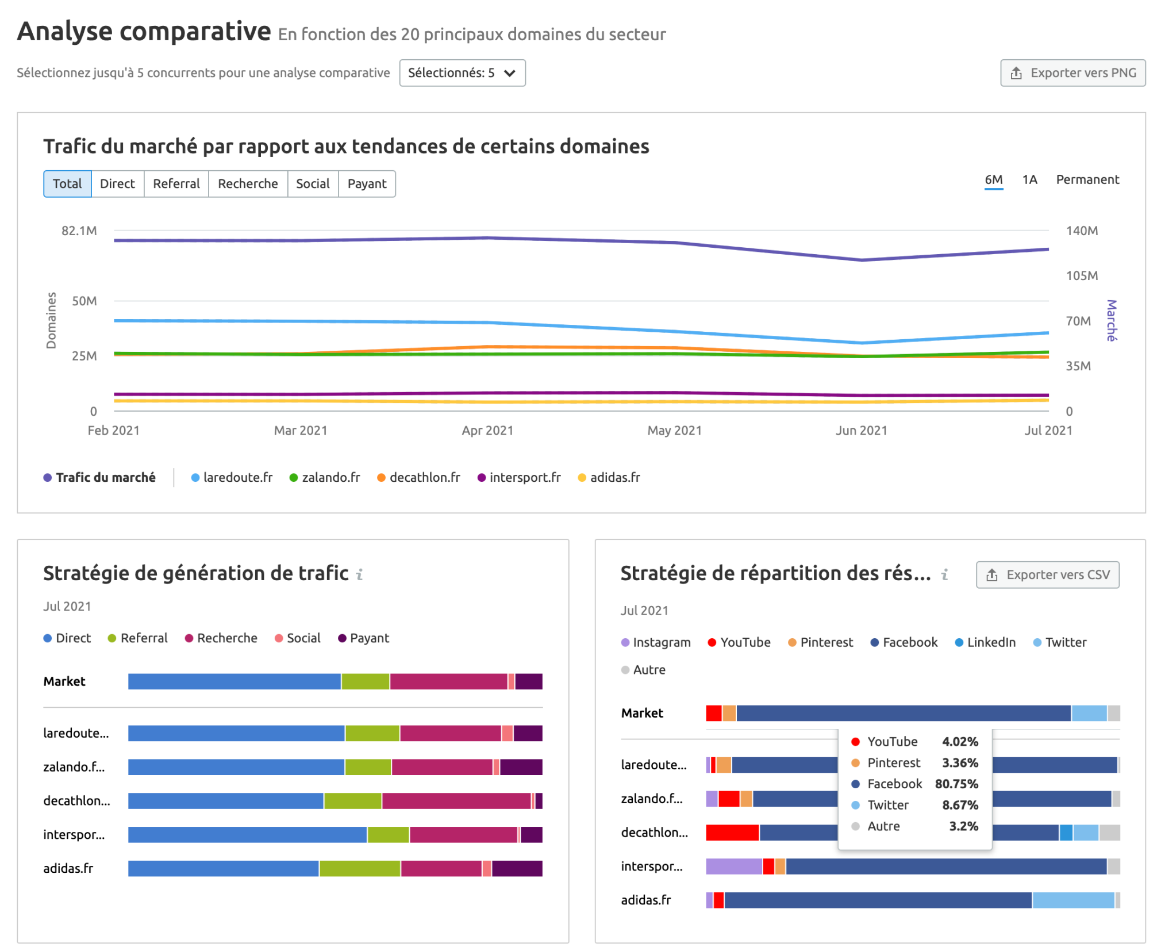1161x951 pixels.
Task: Toggle Referral legend in traffic strategy
Action: 138,638
